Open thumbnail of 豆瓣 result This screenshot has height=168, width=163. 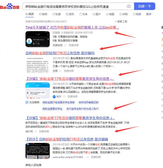point(38,65)
